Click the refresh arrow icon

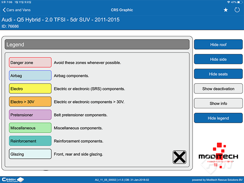point(237,10)
